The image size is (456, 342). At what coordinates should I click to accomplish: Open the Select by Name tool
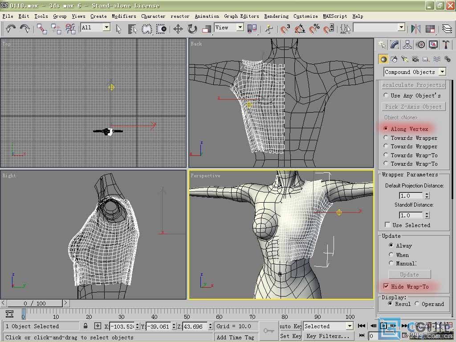[x=132, y=29]
